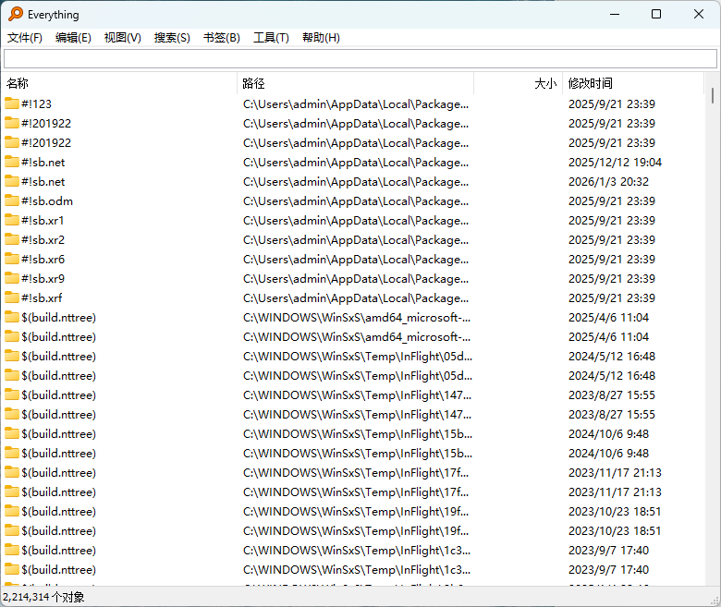Image resolution: width=721 pixels, height=607 pixels.
Task: Select the name #!sb.xr1
Action: coord(43,220)
